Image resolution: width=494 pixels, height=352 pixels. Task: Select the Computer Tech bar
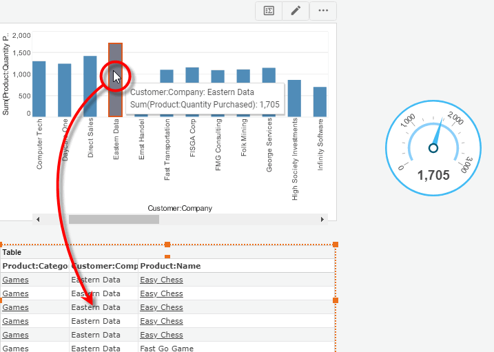point(39,89)
